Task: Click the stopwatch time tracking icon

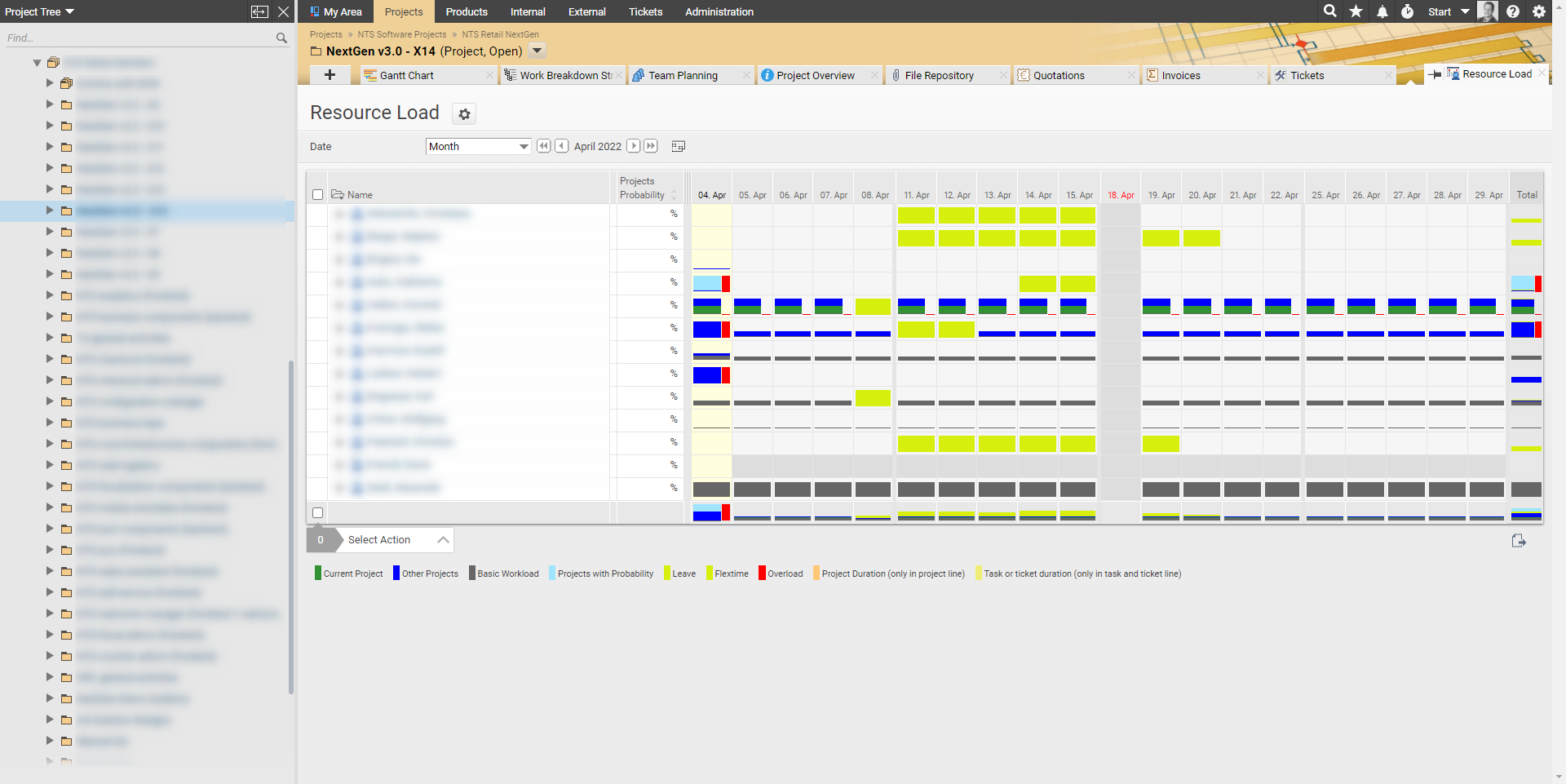Action: 1407,11
